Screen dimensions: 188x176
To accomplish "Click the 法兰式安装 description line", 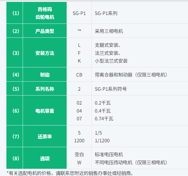I will [107, 53].
